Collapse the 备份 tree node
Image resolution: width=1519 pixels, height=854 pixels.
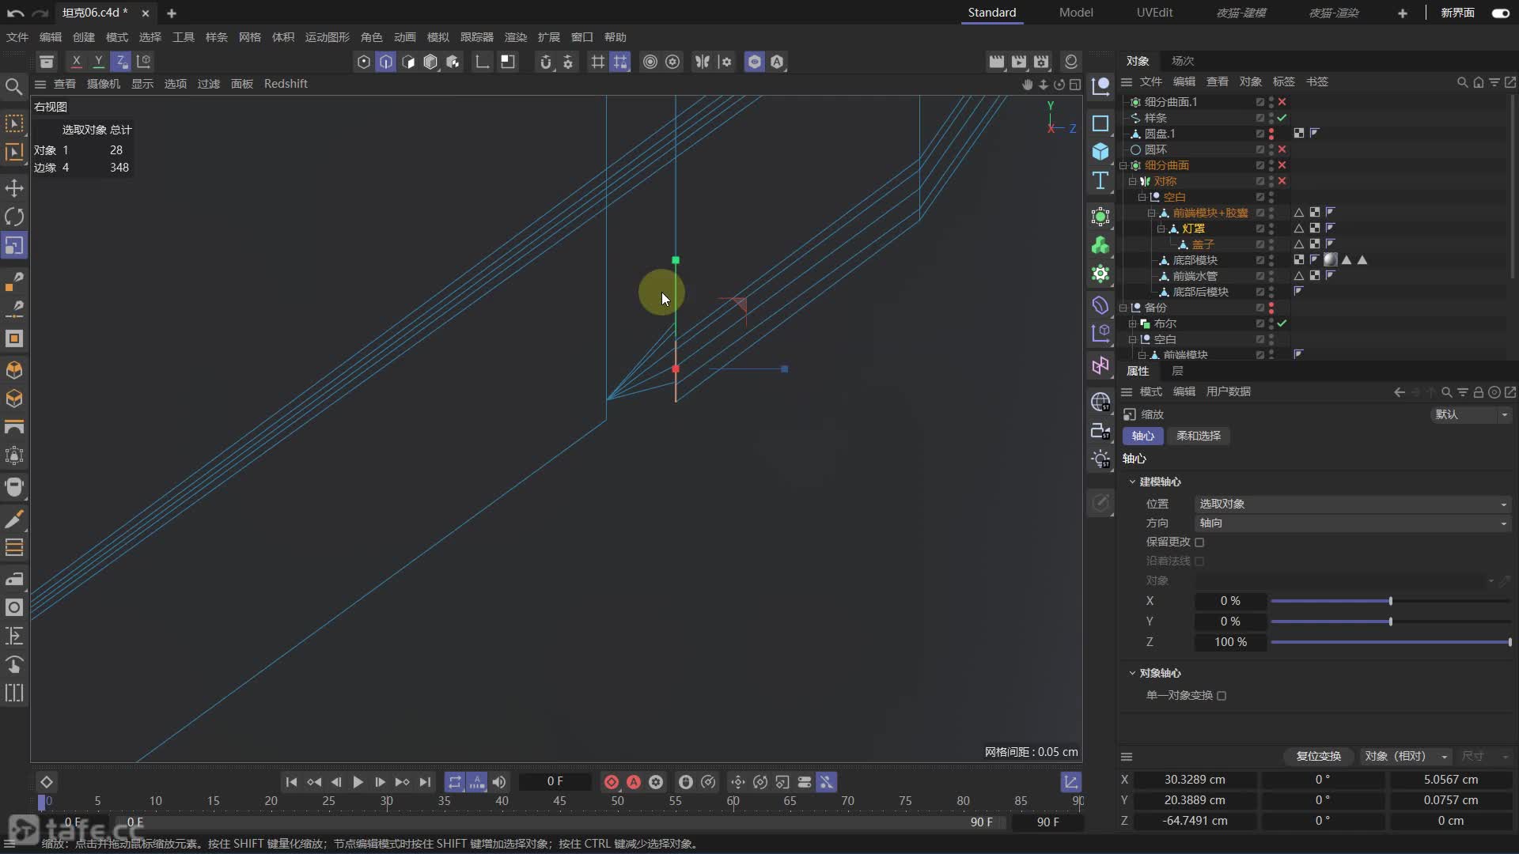1123,308
